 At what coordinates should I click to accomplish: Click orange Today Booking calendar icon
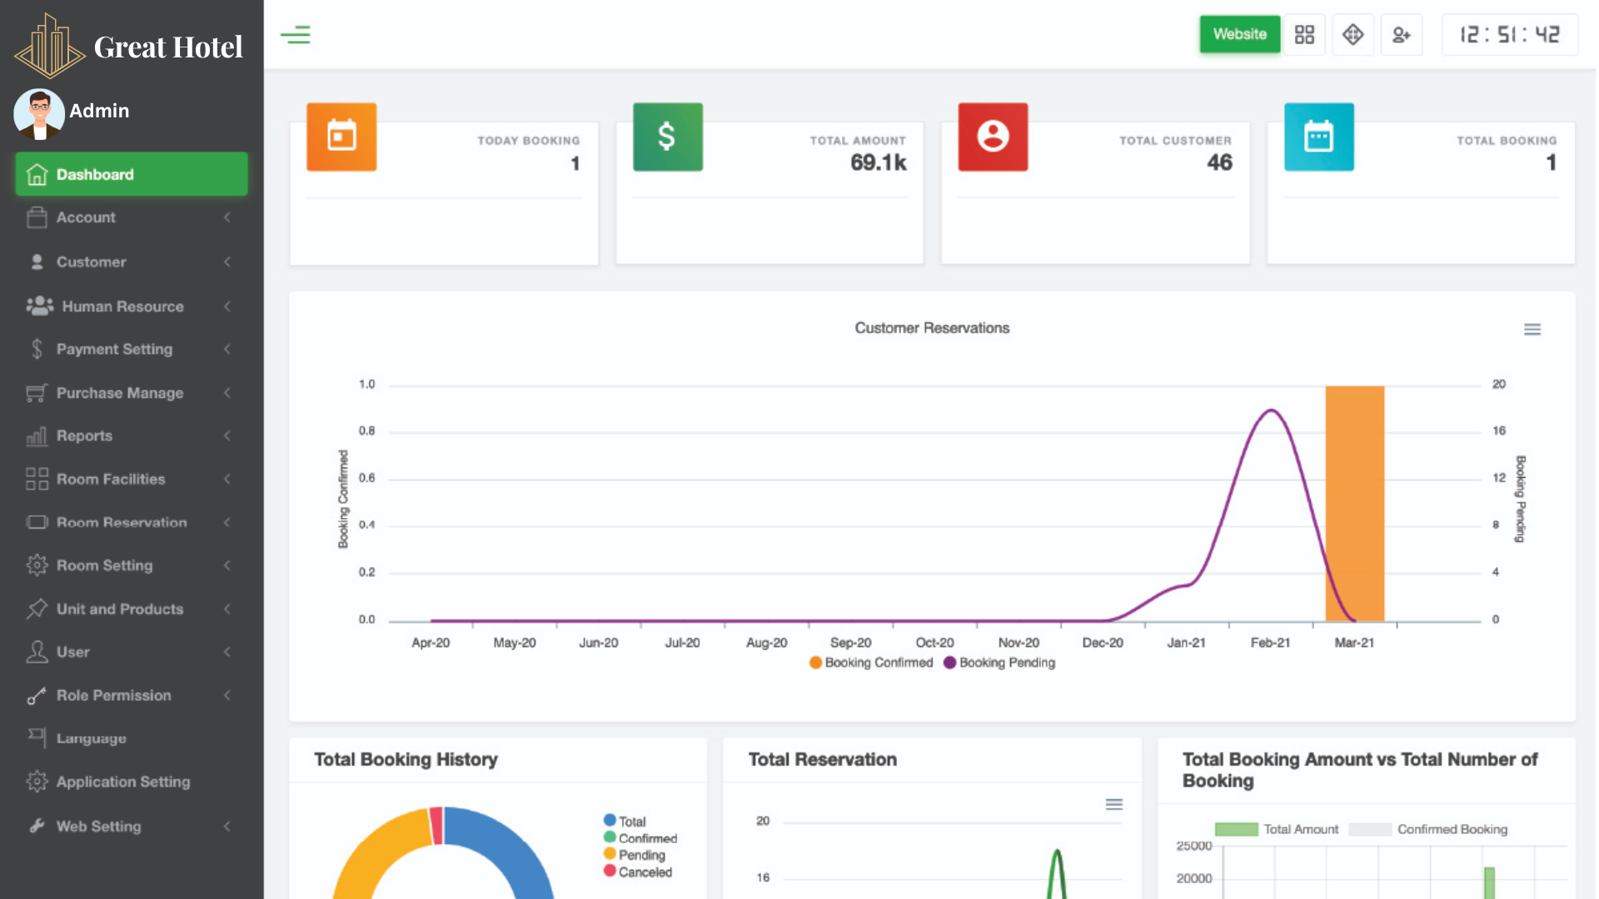341,137
